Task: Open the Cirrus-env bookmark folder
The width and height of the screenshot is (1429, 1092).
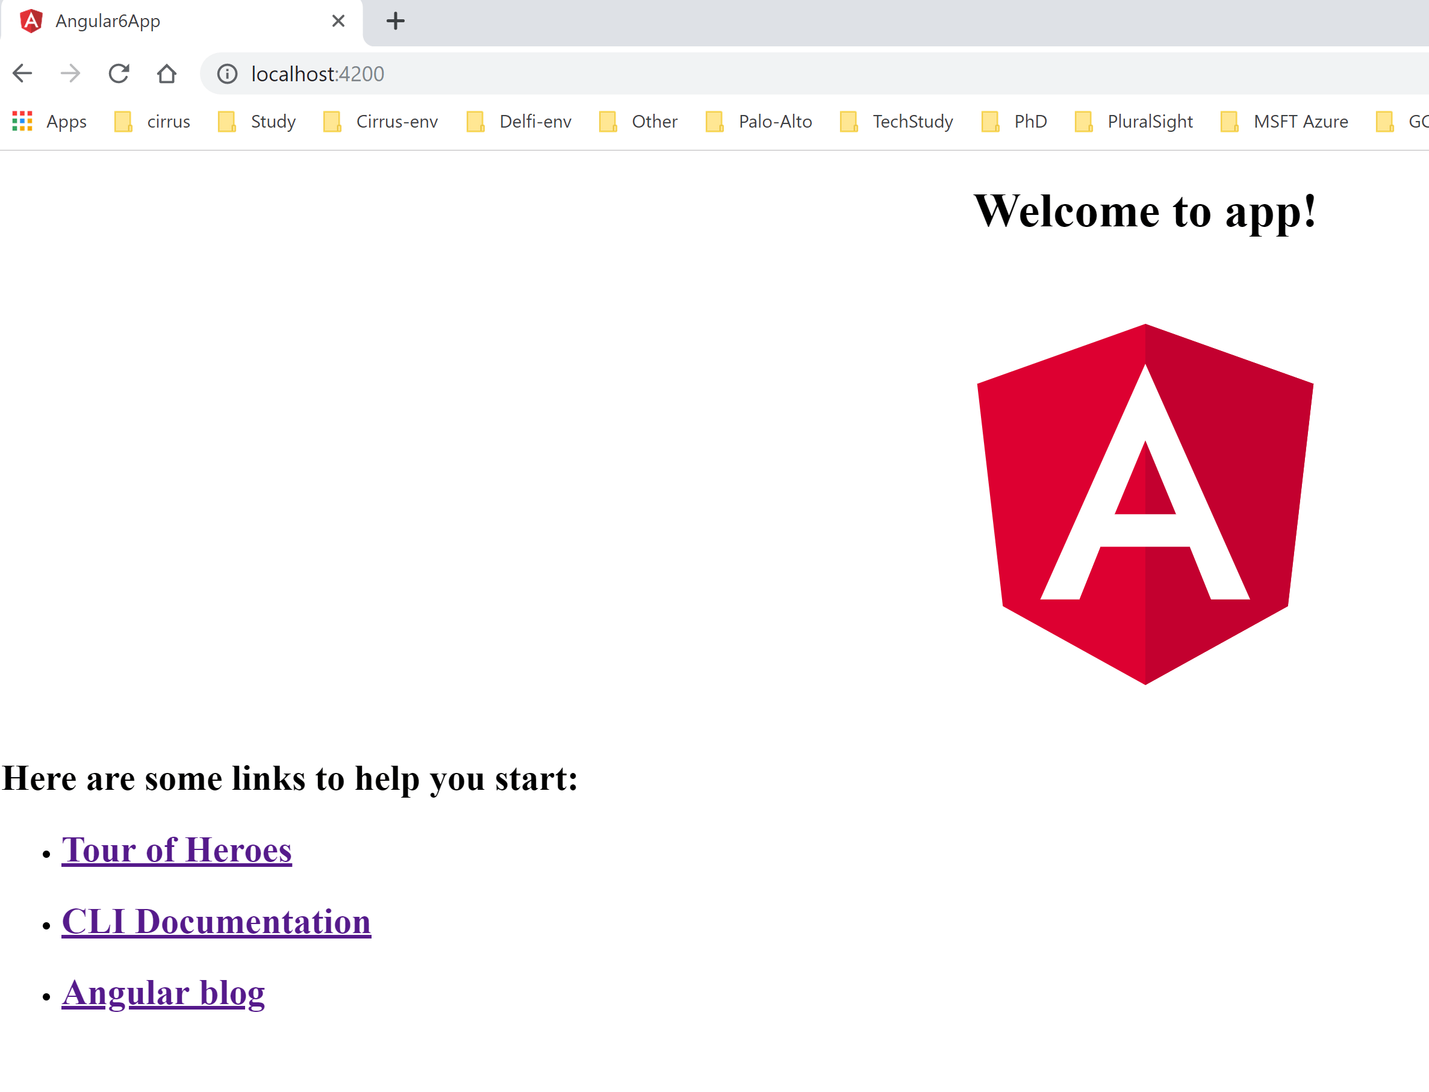Action: click(381, 122)
